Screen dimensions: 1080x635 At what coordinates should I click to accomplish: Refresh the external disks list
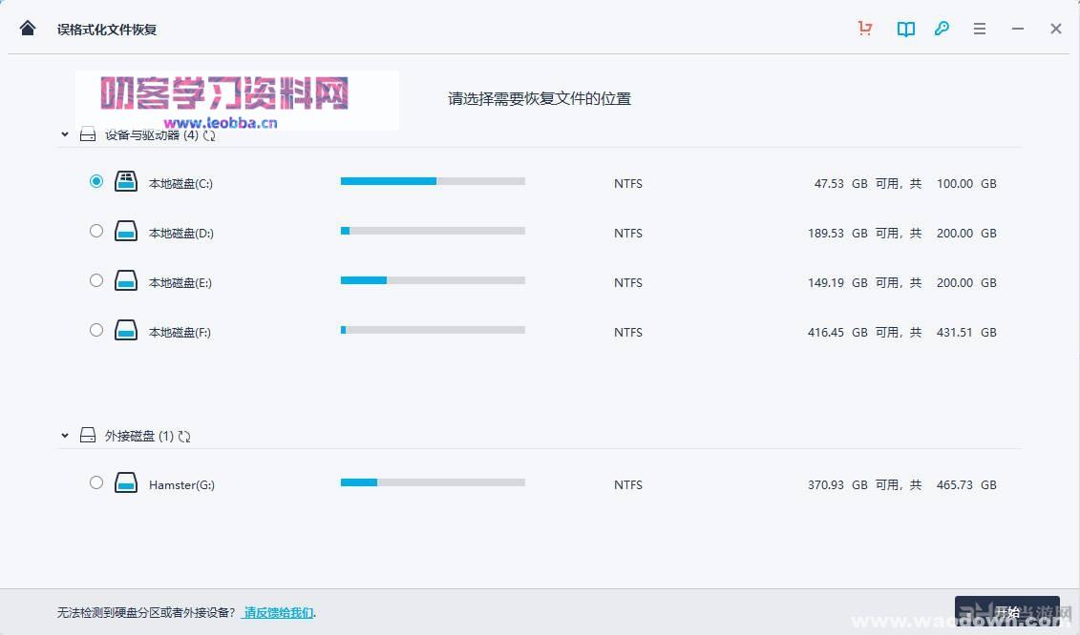pyautogui.click(x=184, y=436)
